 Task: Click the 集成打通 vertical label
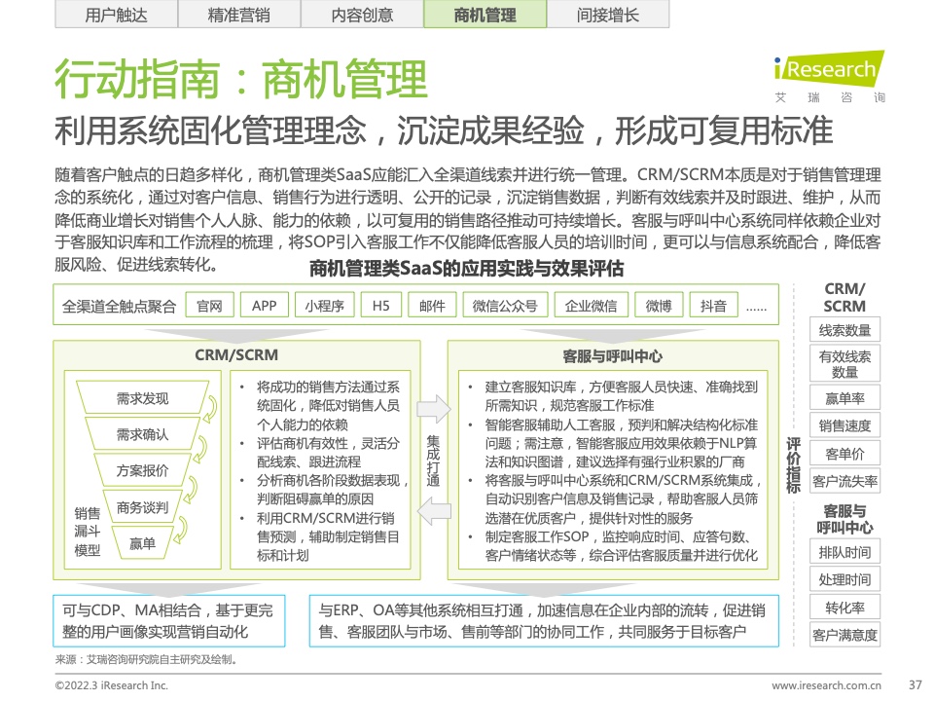(433, 461)
